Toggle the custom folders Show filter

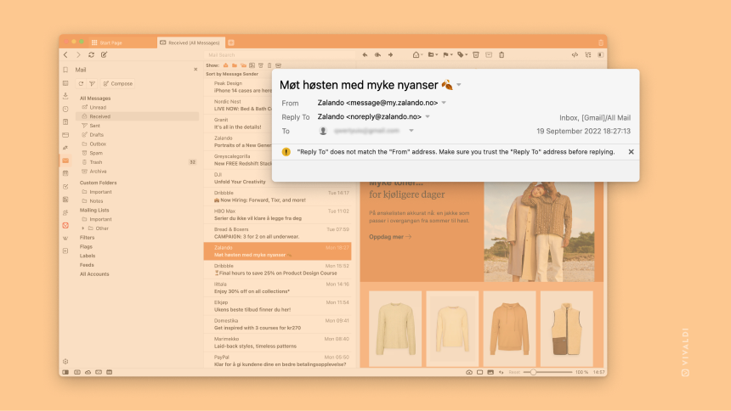(x=235, y=65)
